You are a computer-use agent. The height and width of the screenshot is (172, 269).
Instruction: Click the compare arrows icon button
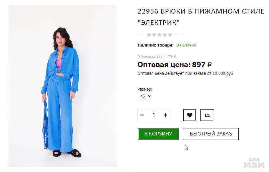(x=207, y=115)
